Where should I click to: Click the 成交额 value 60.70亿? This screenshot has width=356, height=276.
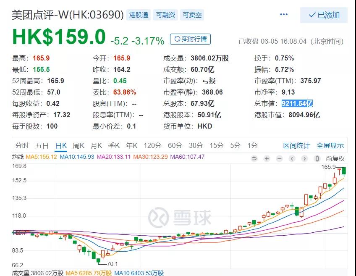click(202, 69)
